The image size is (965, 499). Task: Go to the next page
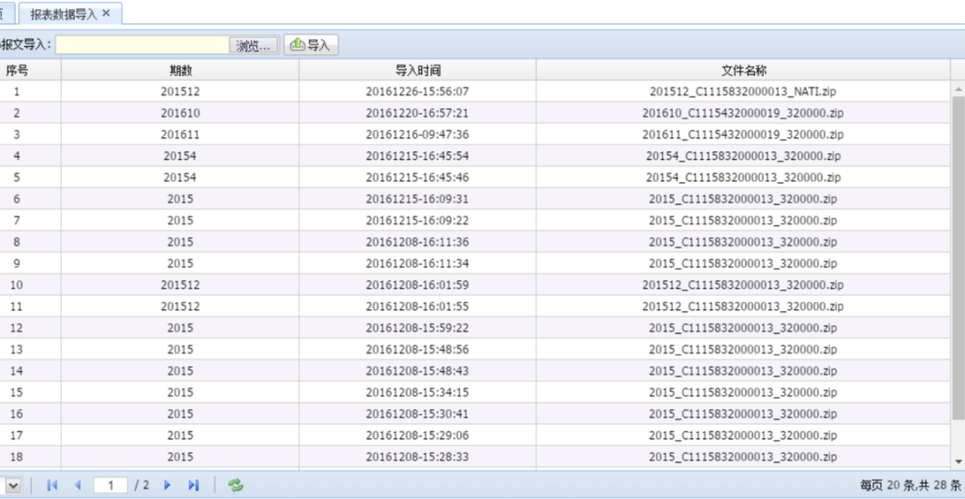(167, 485)
